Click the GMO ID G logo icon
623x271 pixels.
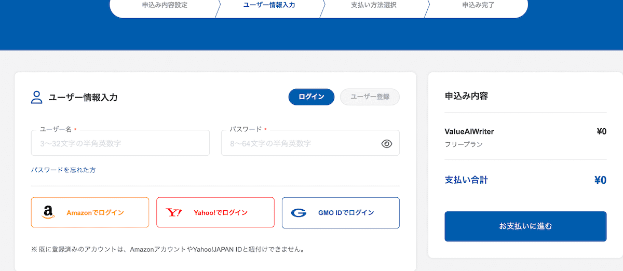point(299,212)
